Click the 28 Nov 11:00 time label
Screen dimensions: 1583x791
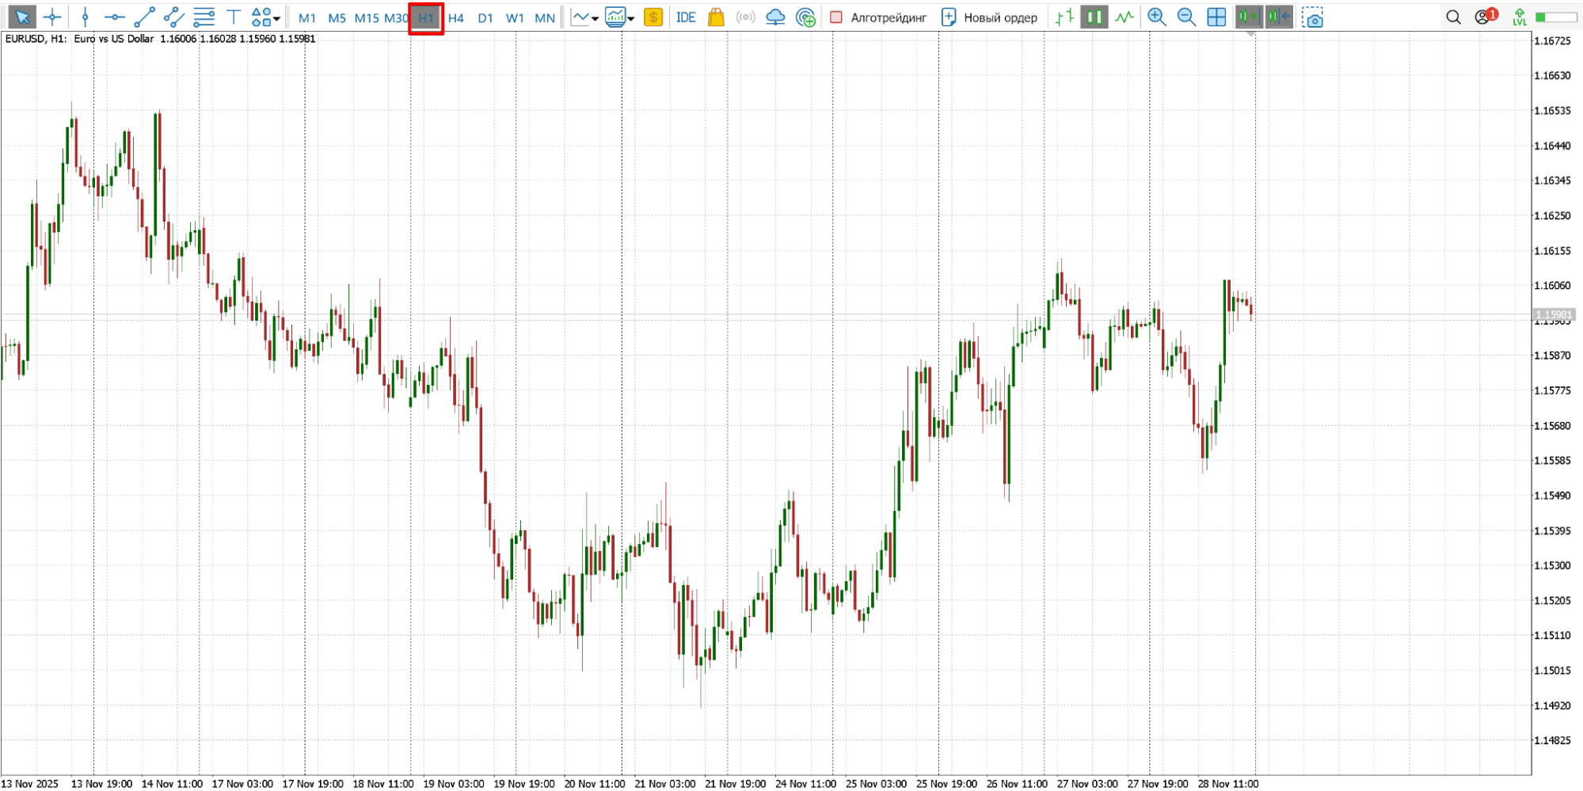tap(1227, 783)
